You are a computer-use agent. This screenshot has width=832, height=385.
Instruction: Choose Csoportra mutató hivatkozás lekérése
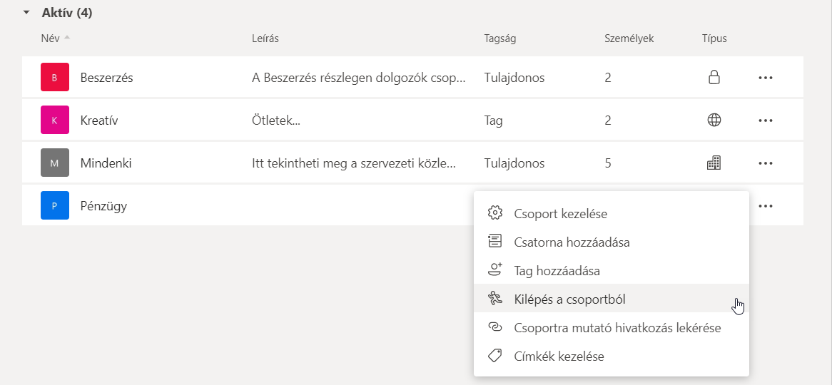pos(617,328)
